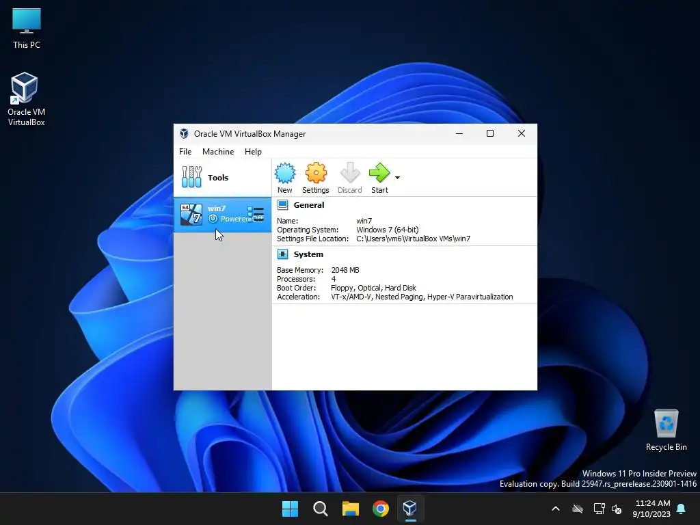Click the 'Floppy, Optical, Hard Disk' boot order
Viewport: 700px width, 525px height.
373,288
